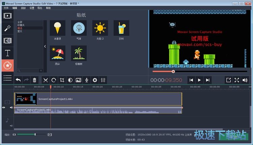Open the 帮助 menu

coord(48,8)
